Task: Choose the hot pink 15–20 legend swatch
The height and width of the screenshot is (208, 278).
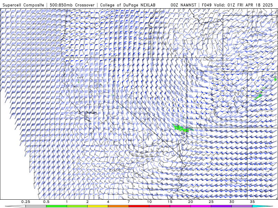Action: [180, 206]
